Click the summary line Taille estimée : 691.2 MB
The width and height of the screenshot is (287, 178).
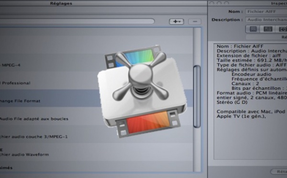tap(252, 60)
